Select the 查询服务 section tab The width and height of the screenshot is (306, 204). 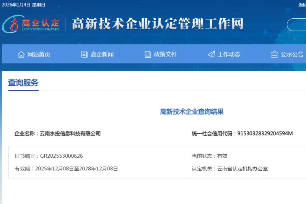click(x=23, y=83)
